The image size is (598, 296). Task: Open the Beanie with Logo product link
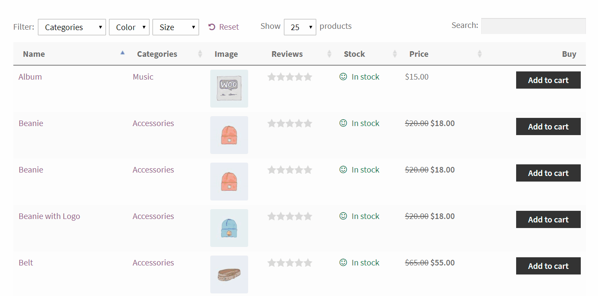pyautogui.click(x=49, y=216)
